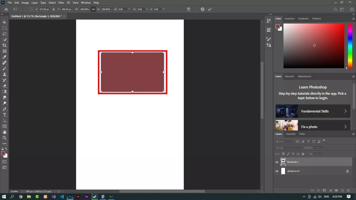Select the Zoom tool in toolbar
This screenshot has height=200, width=356.
point(4,138)
